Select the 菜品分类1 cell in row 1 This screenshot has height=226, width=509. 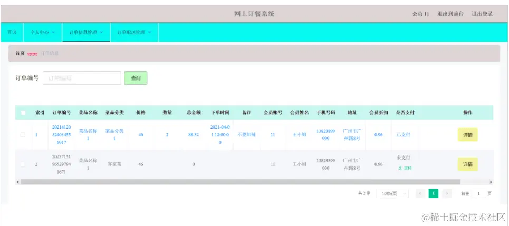pyautogui.click(x=114, y=134)
